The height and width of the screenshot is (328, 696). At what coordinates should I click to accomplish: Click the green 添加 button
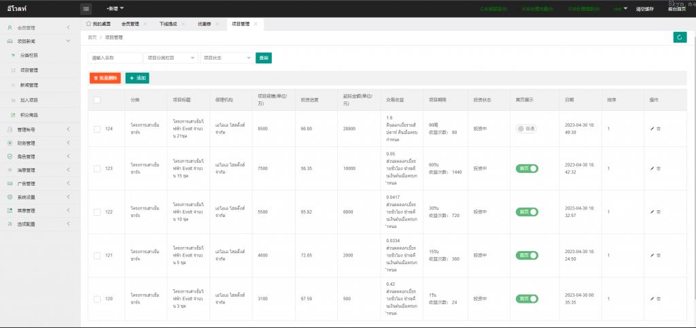point(137,78)
